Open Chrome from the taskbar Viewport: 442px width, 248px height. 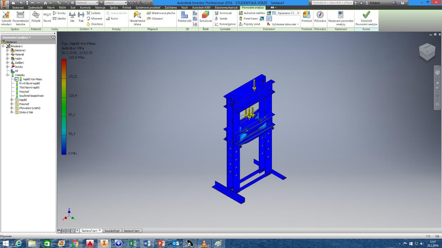point(75,244)
